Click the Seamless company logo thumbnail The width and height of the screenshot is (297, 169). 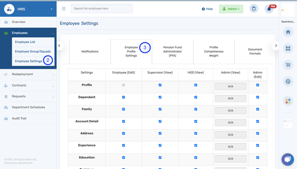(288, 10)
